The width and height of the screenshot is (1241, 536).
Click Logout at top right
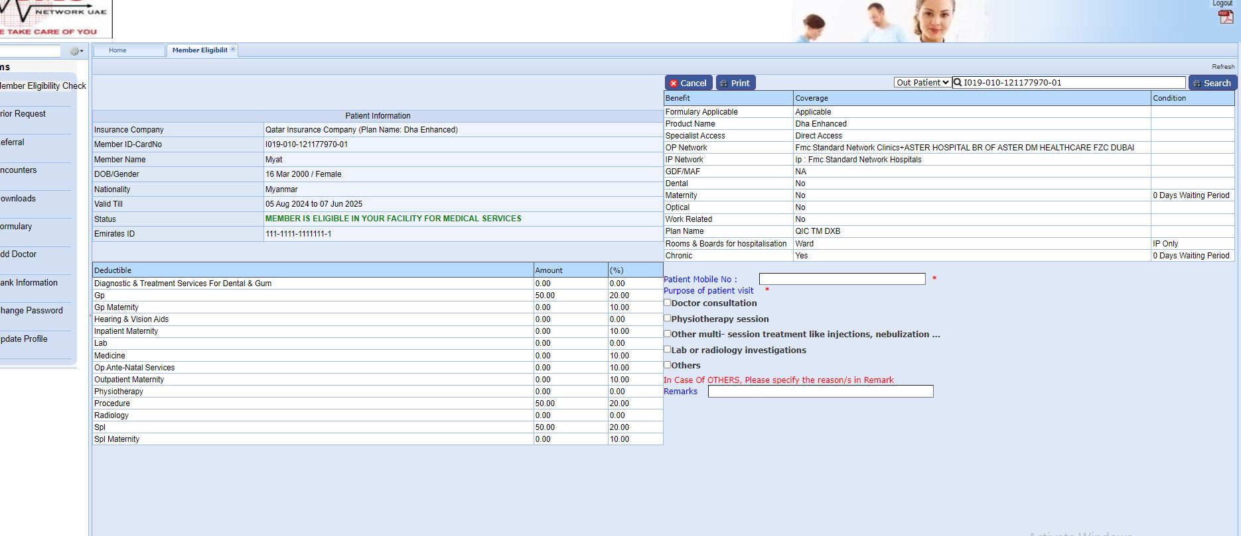[1222, 3]
